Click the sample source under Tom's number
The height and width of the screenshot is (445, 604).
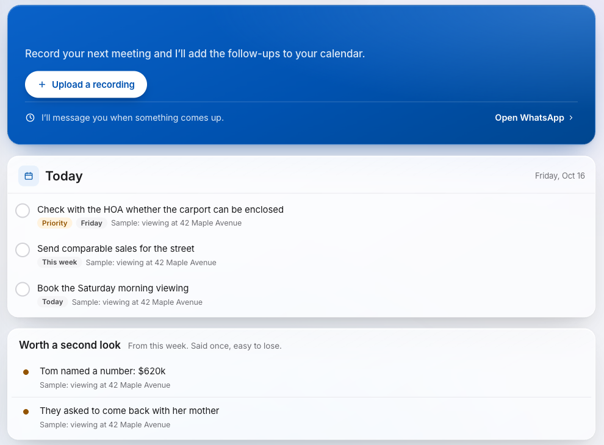[x=105, y=385]
